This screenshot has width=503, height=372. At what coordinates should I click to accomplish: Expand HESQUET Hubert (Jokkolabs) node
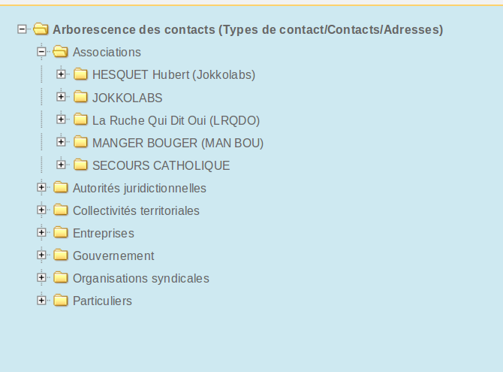(x=61, y=74)
